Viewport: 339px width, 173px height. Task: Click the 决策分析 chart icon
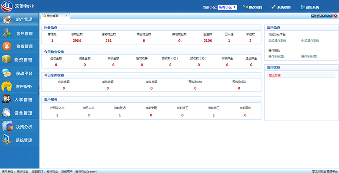(x=6, y=126)
